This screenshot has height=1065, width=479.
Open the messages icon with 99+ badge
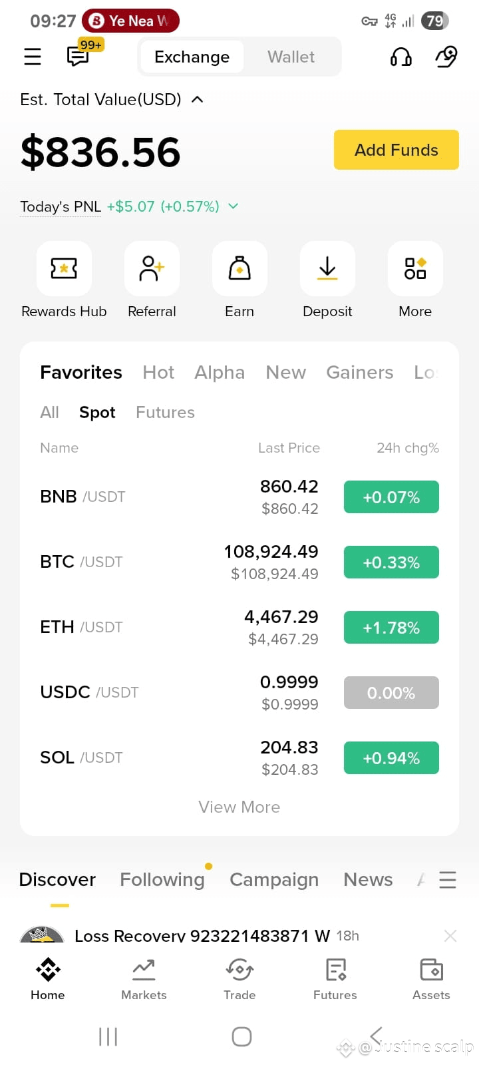[79, 56]
